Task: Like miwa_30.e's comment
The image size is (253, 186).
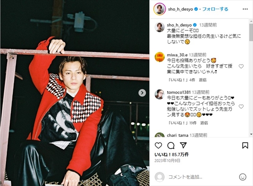Action: coord(241,66)
